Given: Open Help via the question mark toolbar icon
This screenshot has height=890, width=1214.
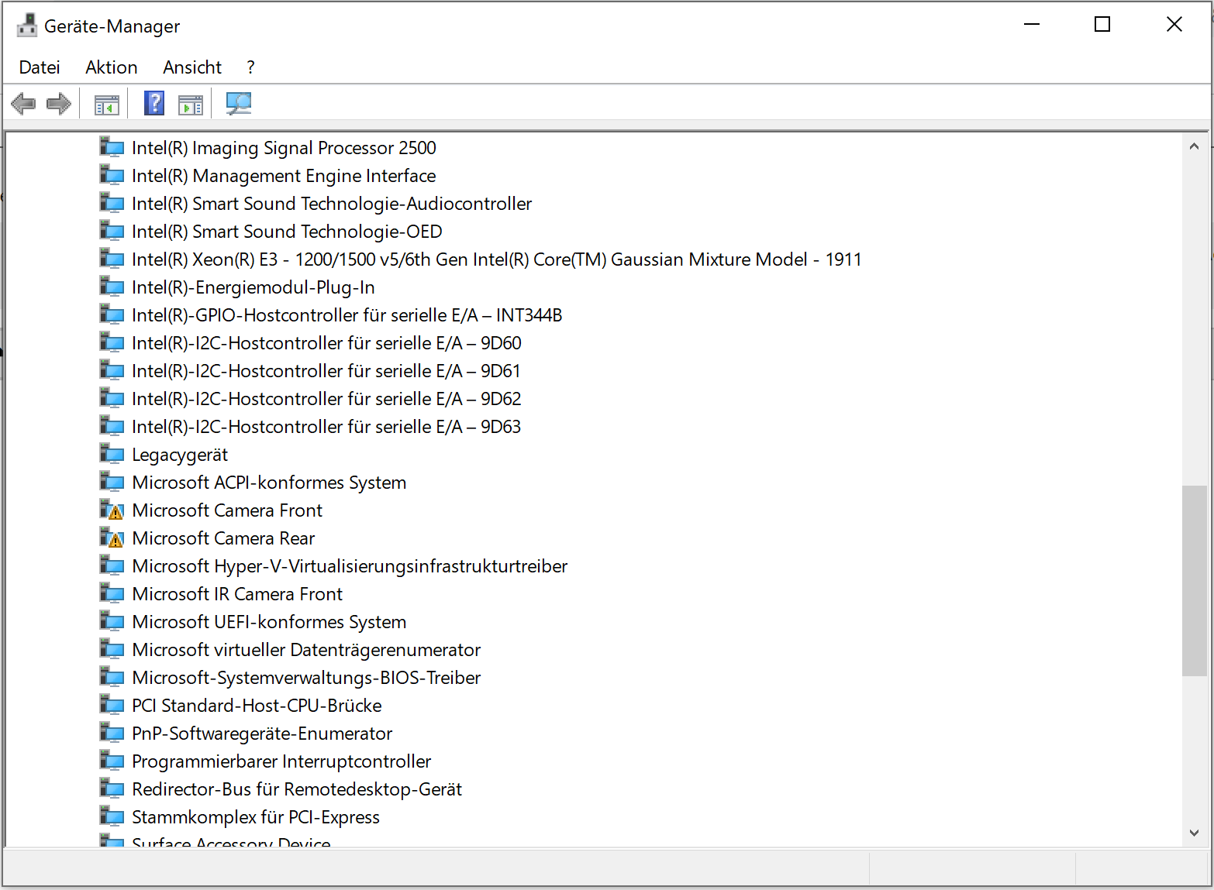Looking at the screenshot, I should pyautogui.click(x=154, y=103).
